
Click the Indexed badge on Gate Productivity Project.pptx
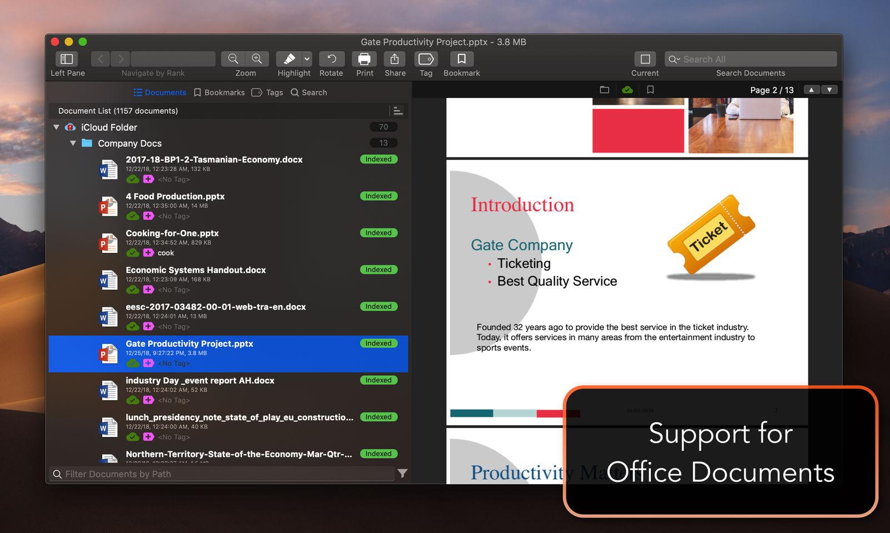pyautogui.click(x=379, y=343)
